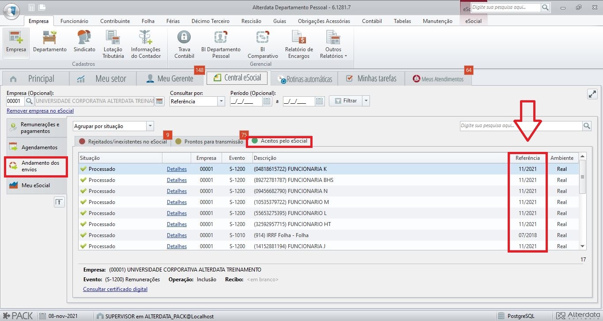The image size is (603, 321).
Task: Open the eSocial ribbon tab
Action: click(x=473, y=21)
